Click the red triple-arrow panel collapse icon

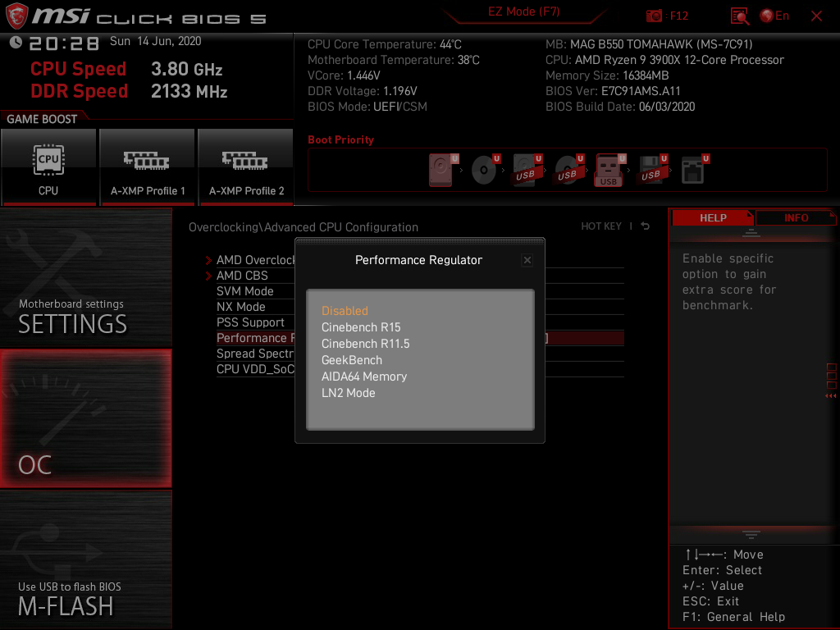[x=830, y=396]
